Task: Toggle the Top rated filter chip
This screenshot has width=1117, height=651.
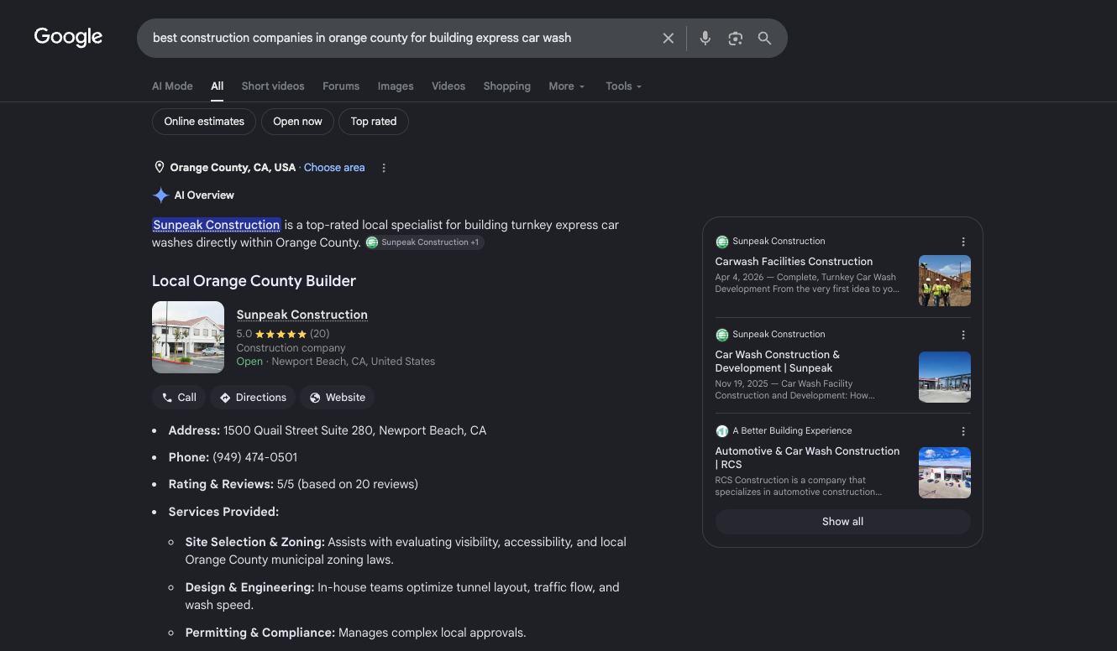Action: (374, 122)
